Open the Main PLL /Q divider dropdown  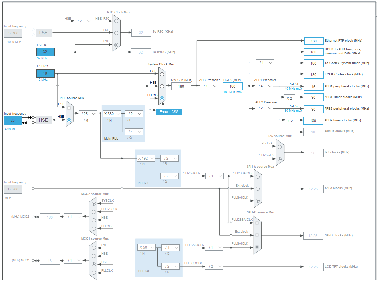tap(134, 132)
